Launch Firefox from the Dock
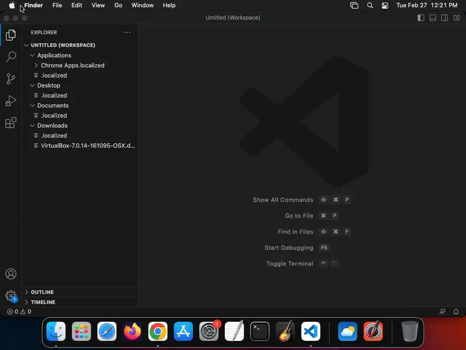The image size is (466, 350). click(132, 331)
